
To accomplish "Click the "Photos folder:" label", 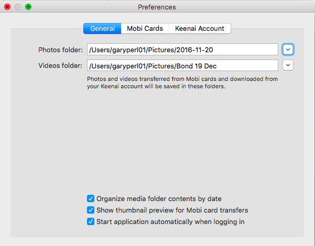I will [x=60, y=50].
